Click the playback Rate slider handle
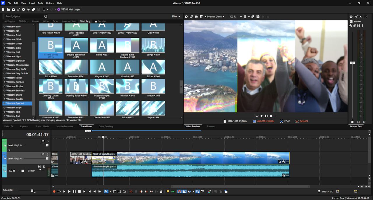This screenshot has width=373, height=200. 32,190
